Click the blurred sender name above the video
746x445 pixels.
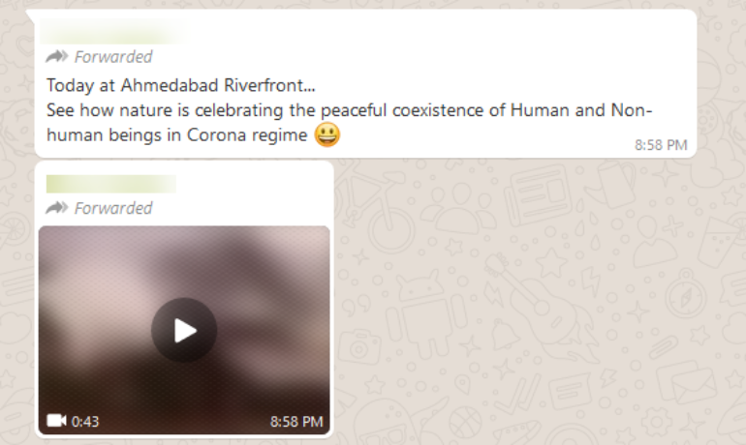click(x=111, y=184)
